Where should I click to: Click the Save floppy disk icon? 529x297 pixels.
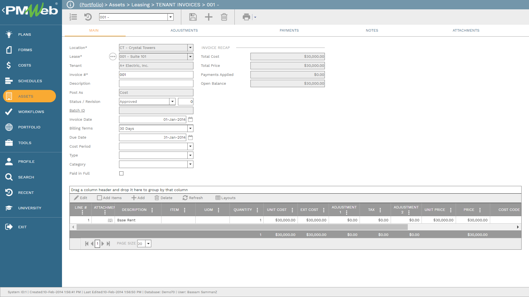point(193,17)
